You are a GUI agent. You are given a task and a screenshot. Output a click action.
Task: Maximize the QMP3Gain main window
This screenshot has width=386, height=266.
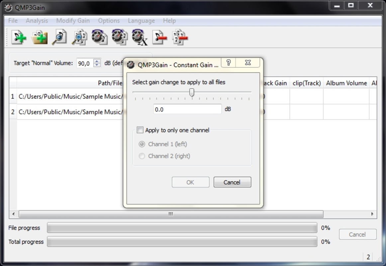click(351, 5)
